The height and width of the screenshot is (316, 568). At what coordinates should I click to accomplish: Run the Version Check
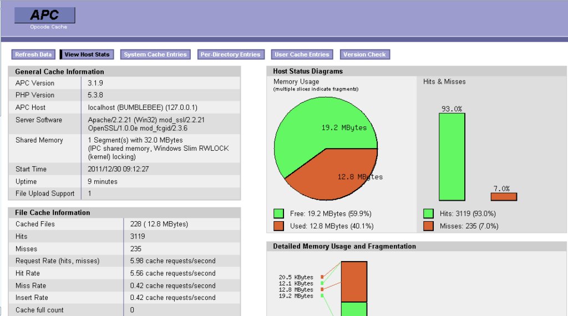364,54
